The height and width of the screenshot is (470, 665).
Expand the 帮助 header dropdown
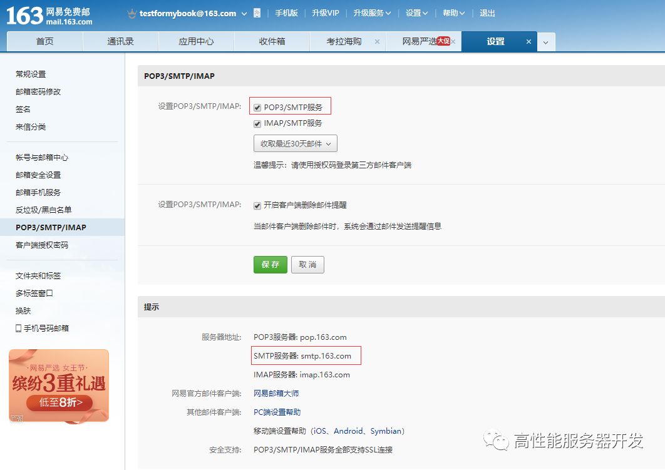(x=454, y=13)
